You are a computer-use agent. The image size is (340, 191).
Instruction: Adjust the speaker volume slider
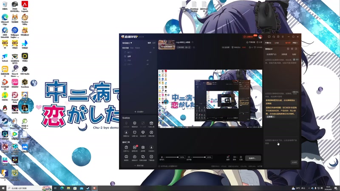pyautogui.click(x=199, y=157)
